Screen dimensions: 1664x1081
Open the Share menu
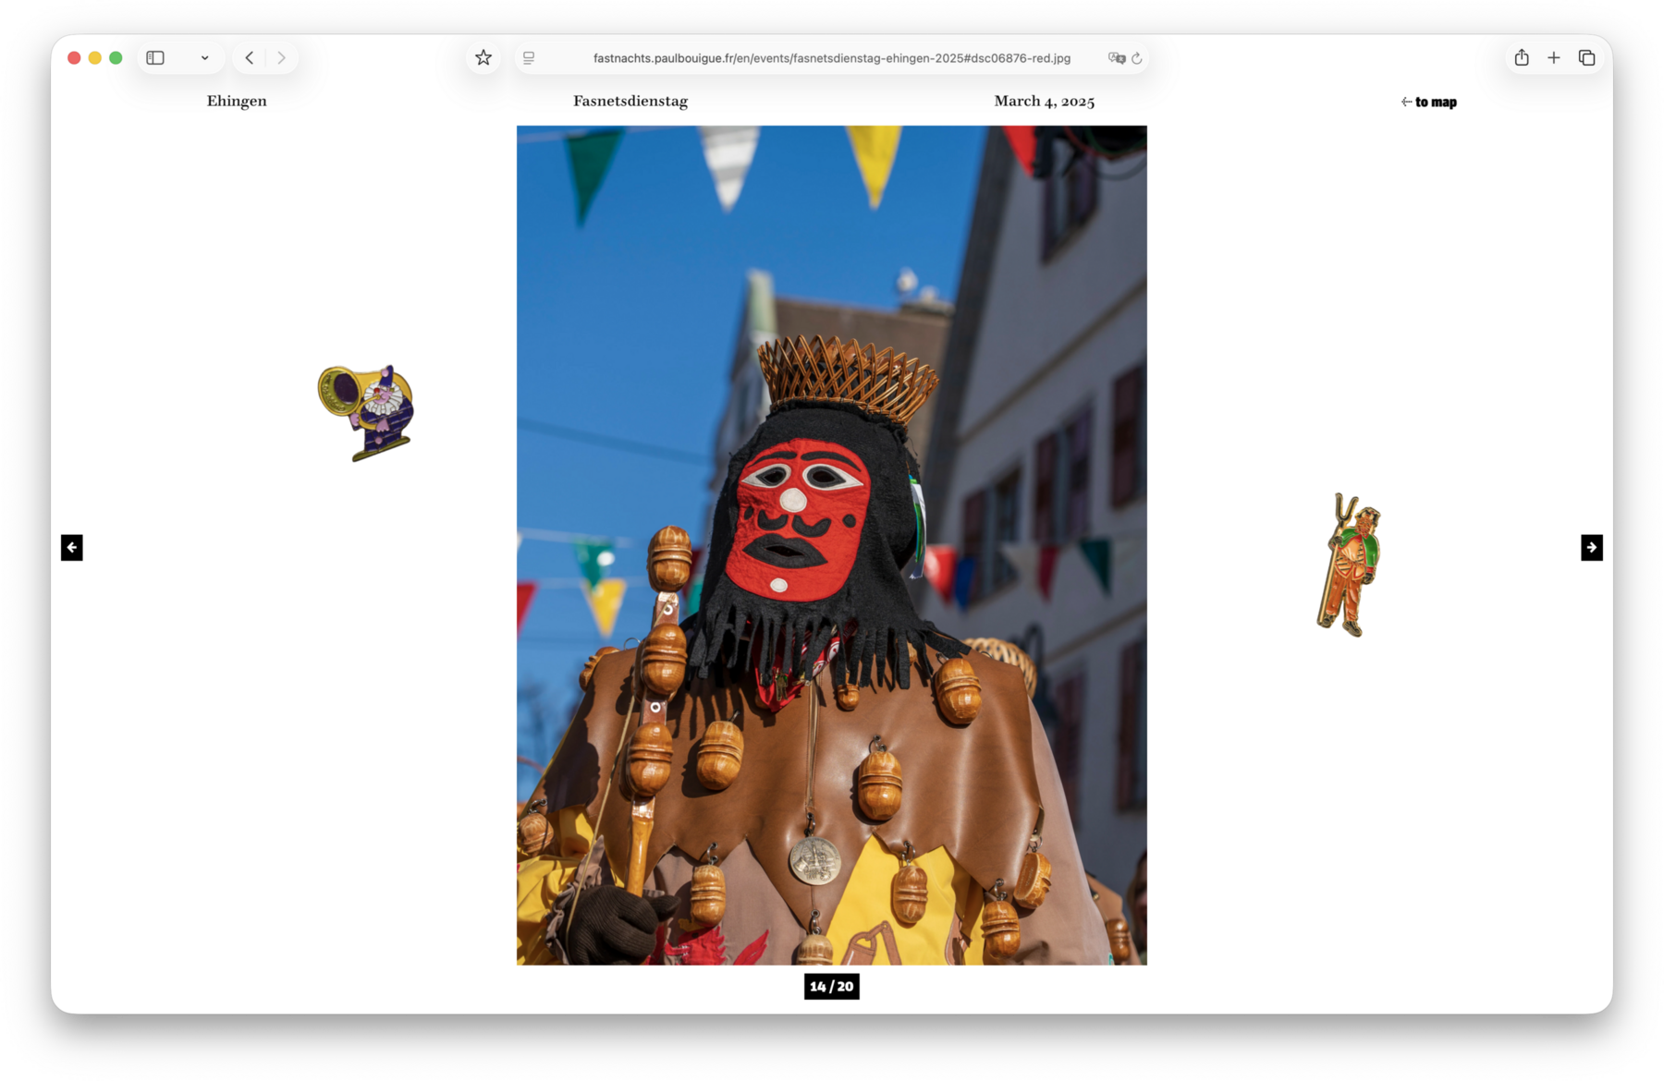pos(1521,58)
